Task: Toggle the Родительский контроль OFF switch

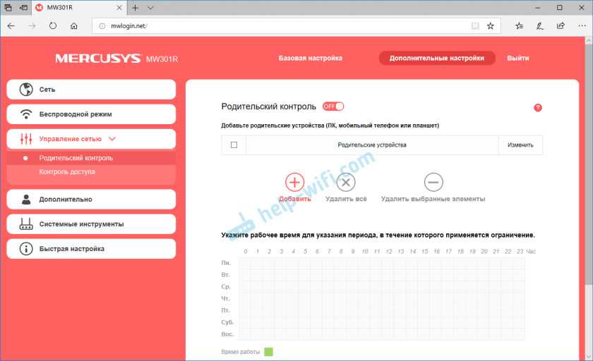Action: coord(333,106)
